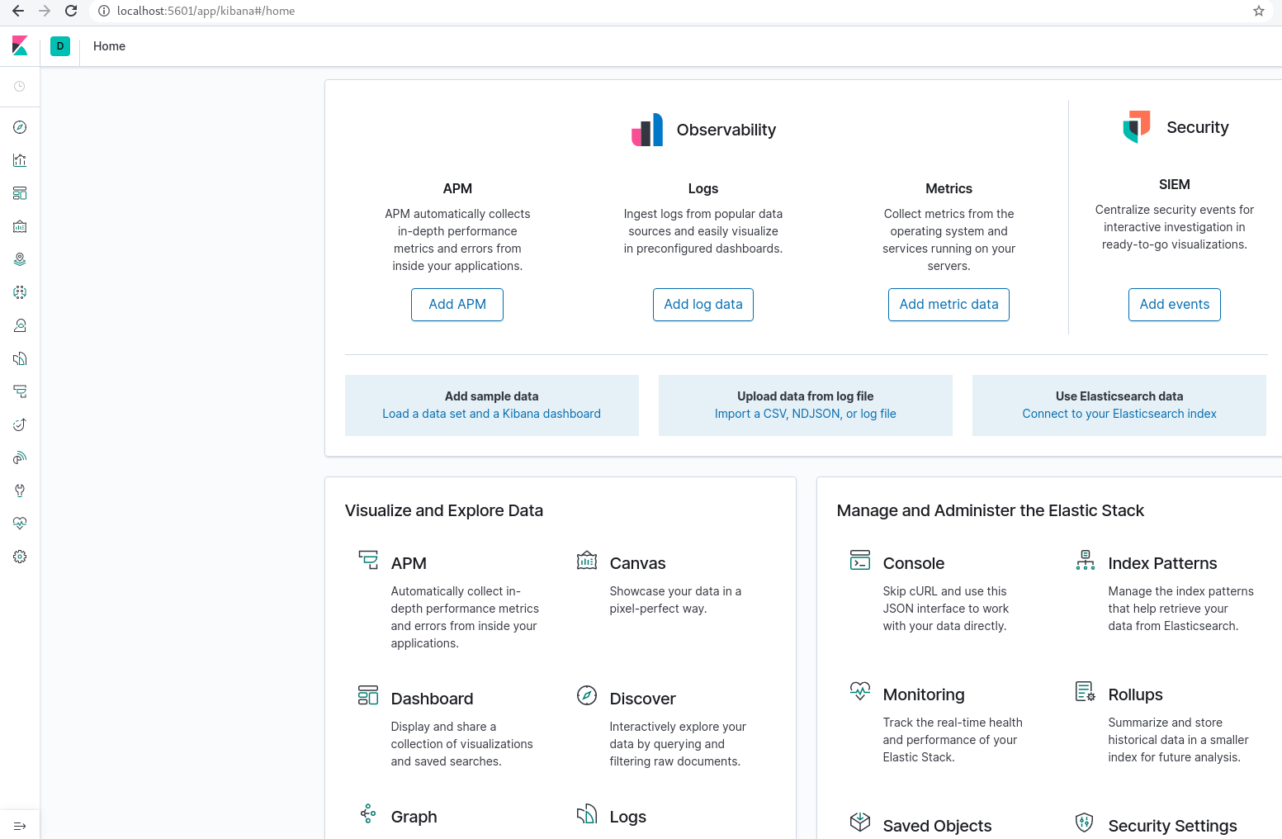Screen dimensions: 1282x839
Task: Open Stack Monitoring via the sidebar heartbeat icon
Action: (x=20, y=524)
